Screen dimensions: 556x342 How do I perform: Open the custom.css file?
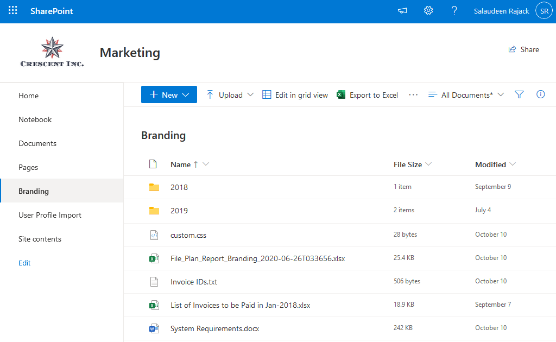coord(188,235)
